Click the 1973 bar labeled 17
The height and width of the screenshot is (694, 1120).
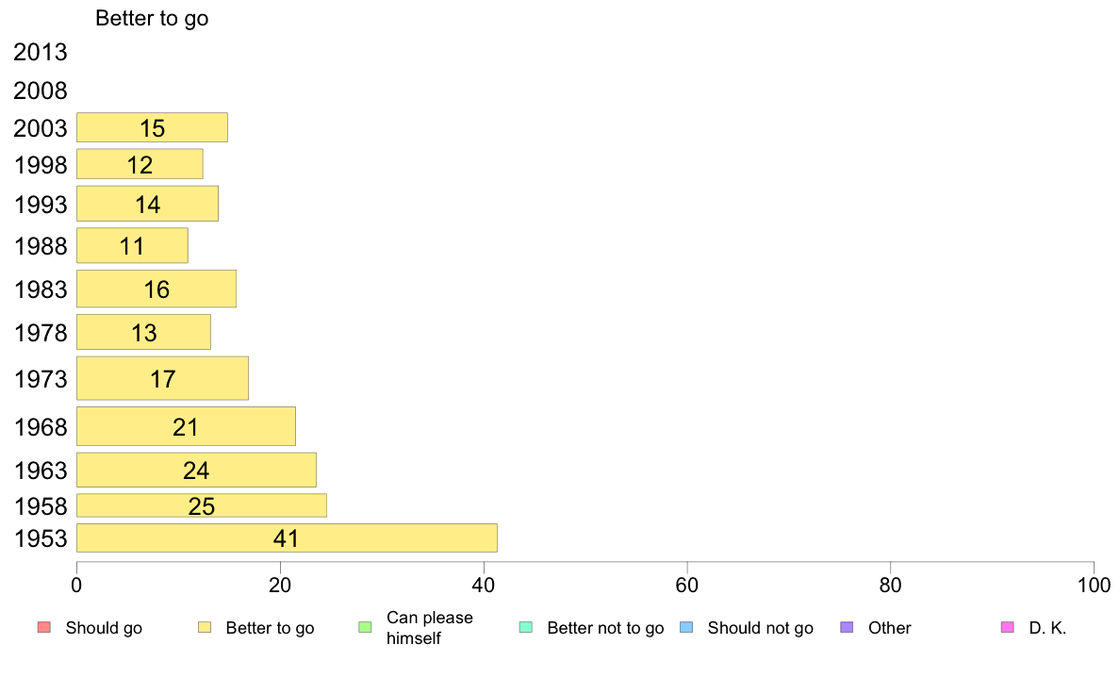click(163, 379)
